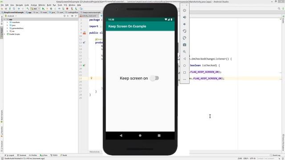
Task: Open the TODO tool window
Action: tap(54, 155)
